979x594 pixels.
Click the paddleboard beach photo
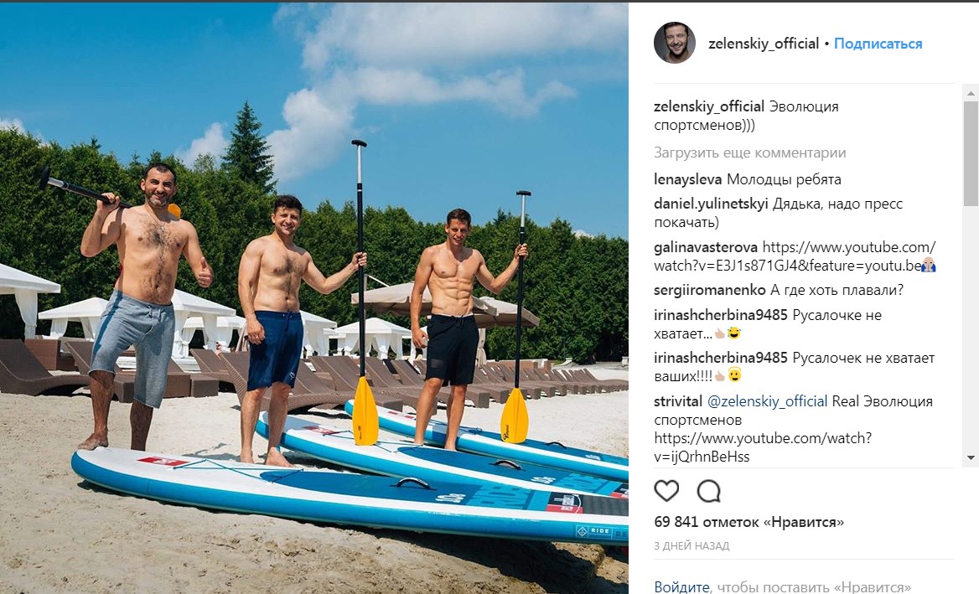[x=314, y=298]
